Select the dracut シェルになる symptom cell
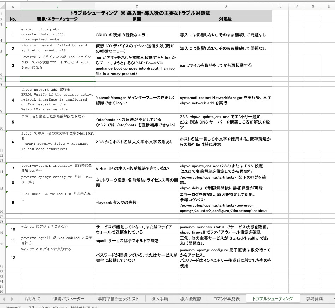The height and width of the screenshot is (308, 335). [x=58, y=65]
